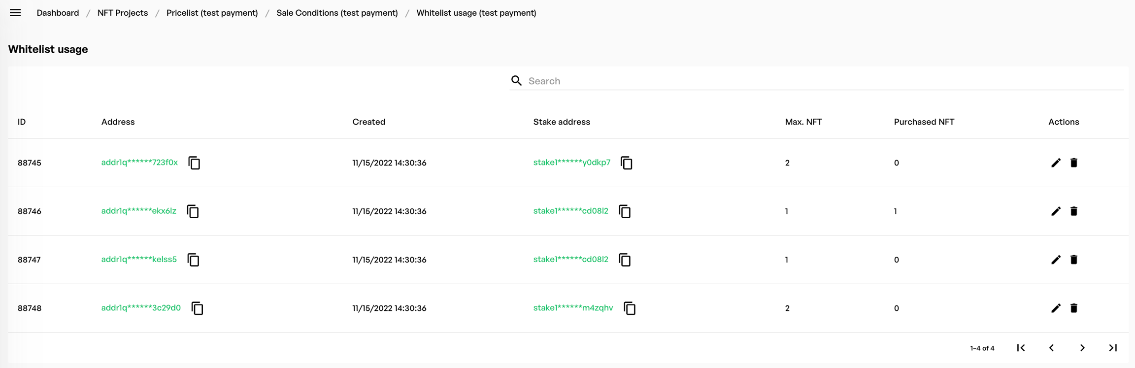Copy address addr1q******ekx6lz to clipboard
Screen dimensions: 1135x368
(x=193, y=211)
